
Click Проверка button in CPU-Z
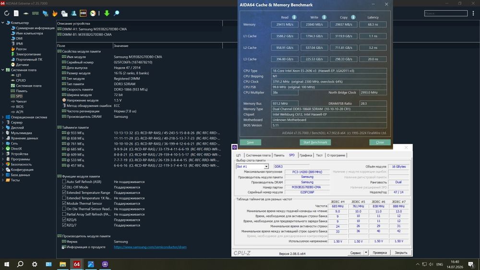pyautogui.click(x=380, y=253)
